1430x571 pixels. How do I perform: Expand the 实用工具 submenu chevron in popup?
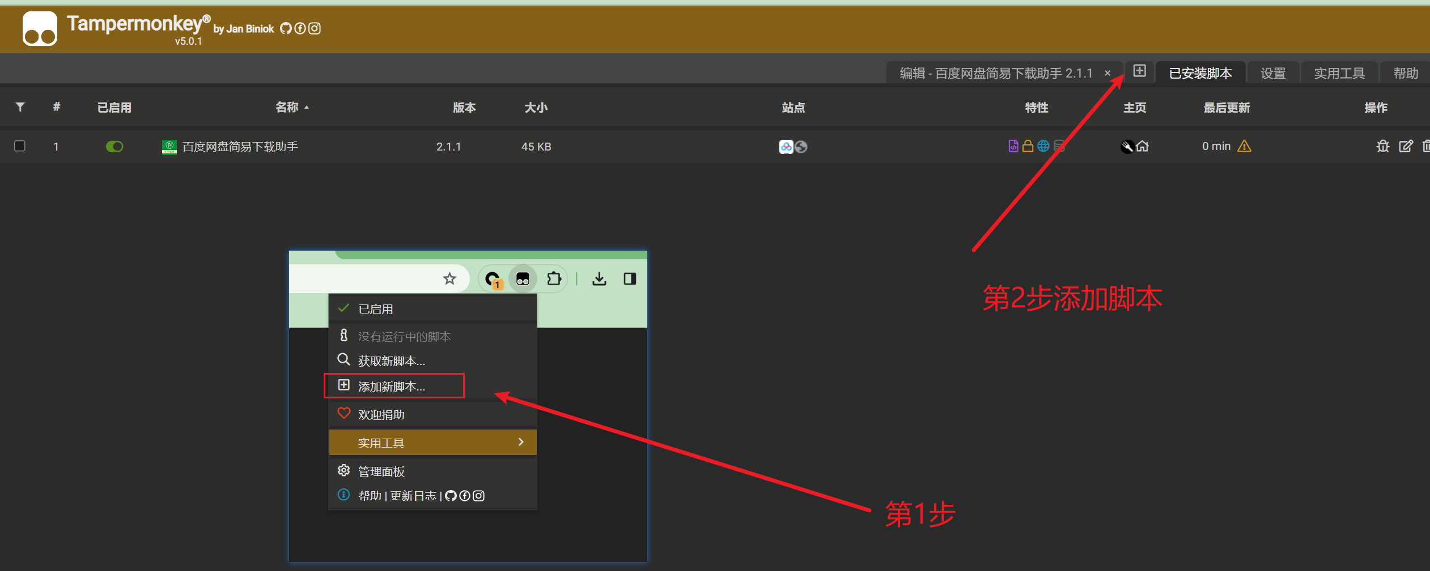coord(521,442)
